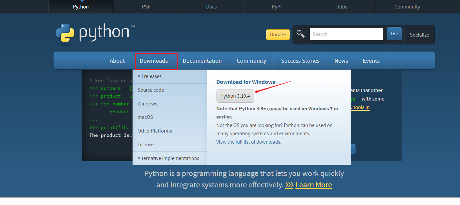The image size is (460, 205).
Task: Click the Learn More link
Action: [313, 185]
